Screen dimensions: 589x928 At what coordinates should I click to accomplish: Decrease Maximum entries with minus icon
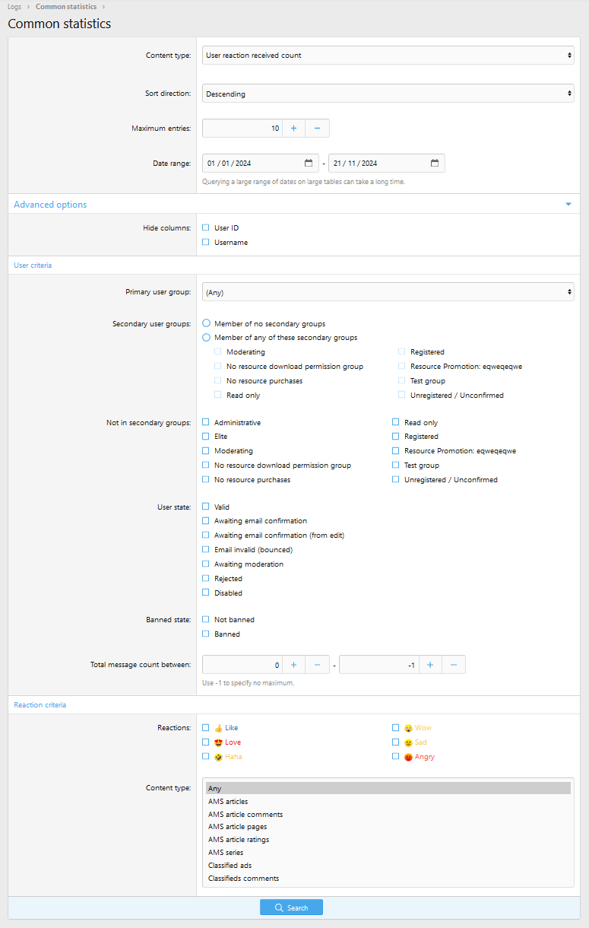(317, 129)
